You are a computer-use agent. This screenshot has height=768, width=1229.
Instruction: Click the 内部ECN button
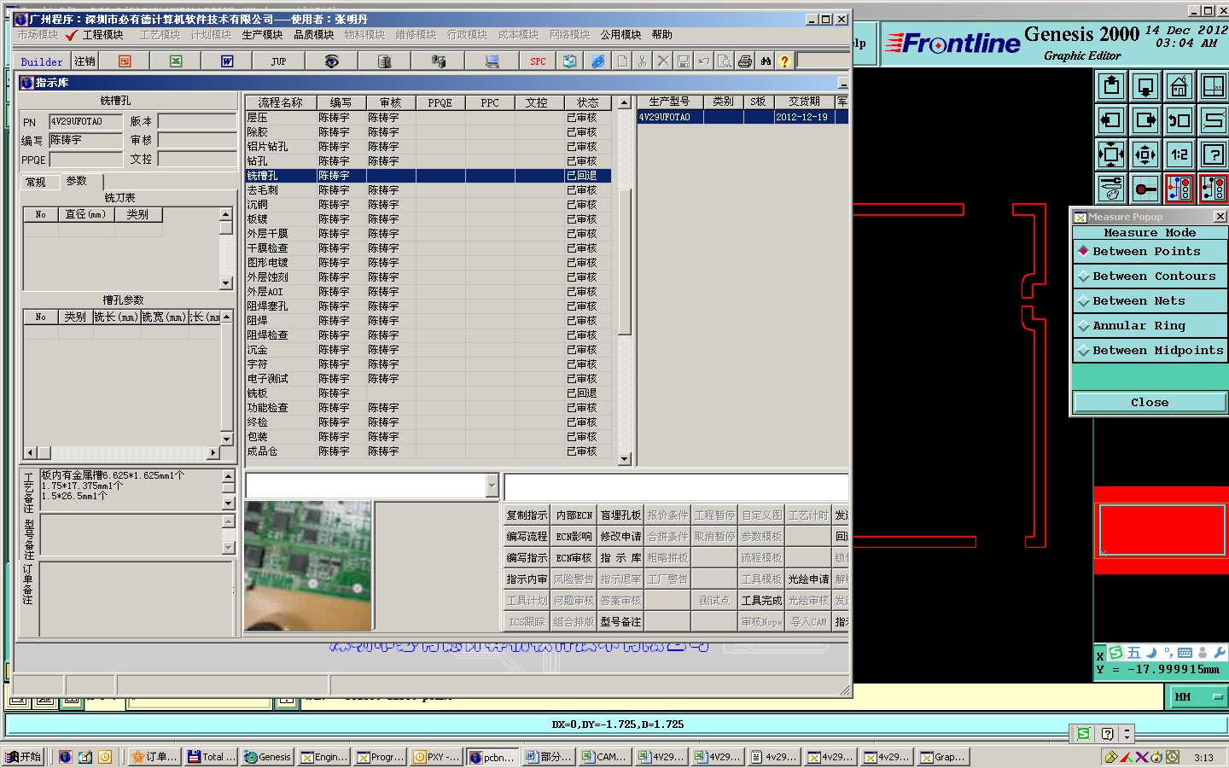(x=574, y=515)
